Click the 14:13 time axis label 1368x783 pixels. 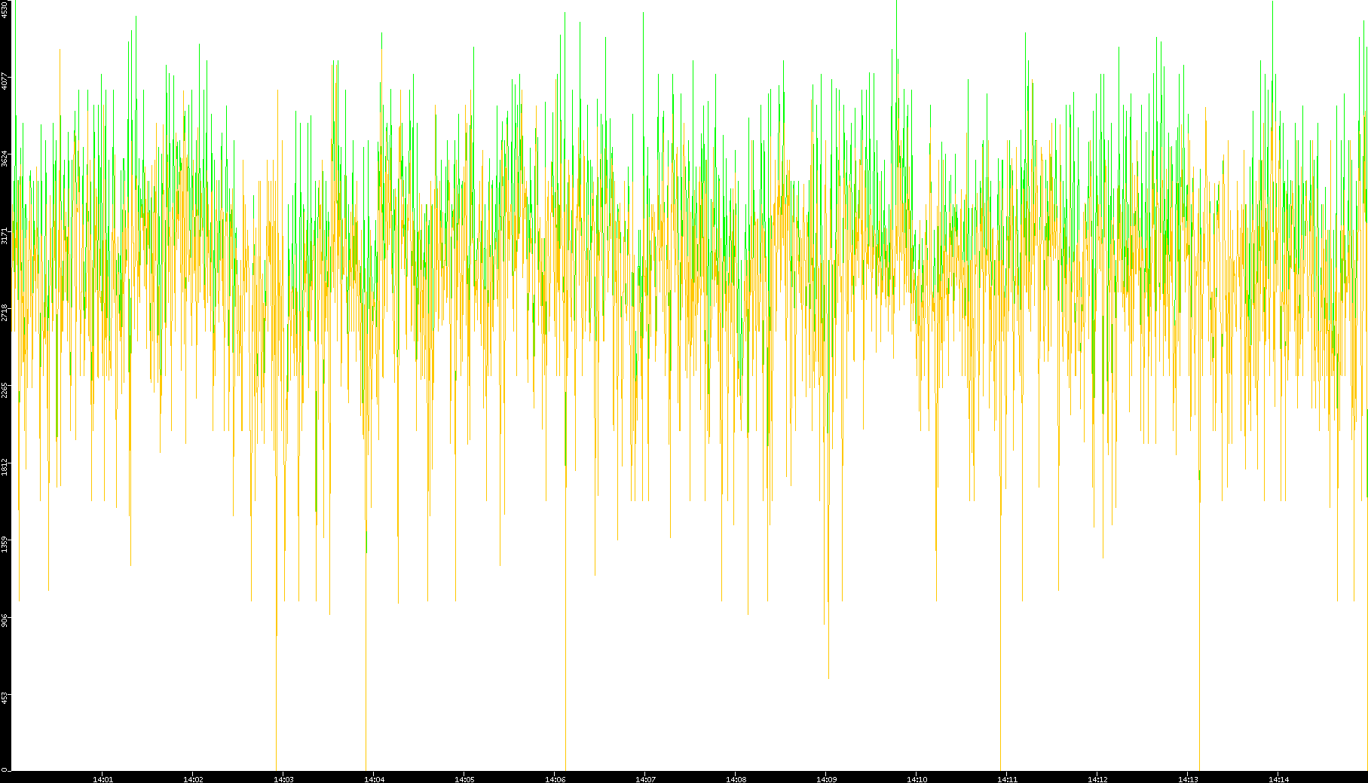[1189, 779]
